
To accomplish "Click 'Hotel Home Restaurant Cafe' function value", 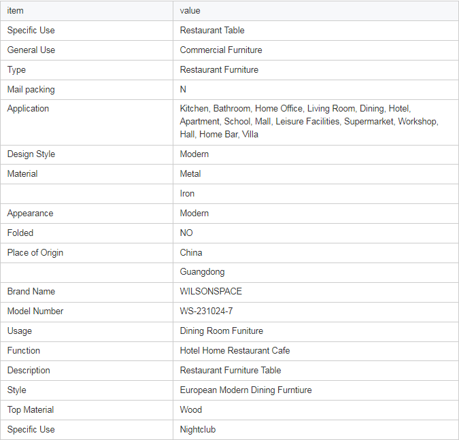I will [x=235, y=350].
